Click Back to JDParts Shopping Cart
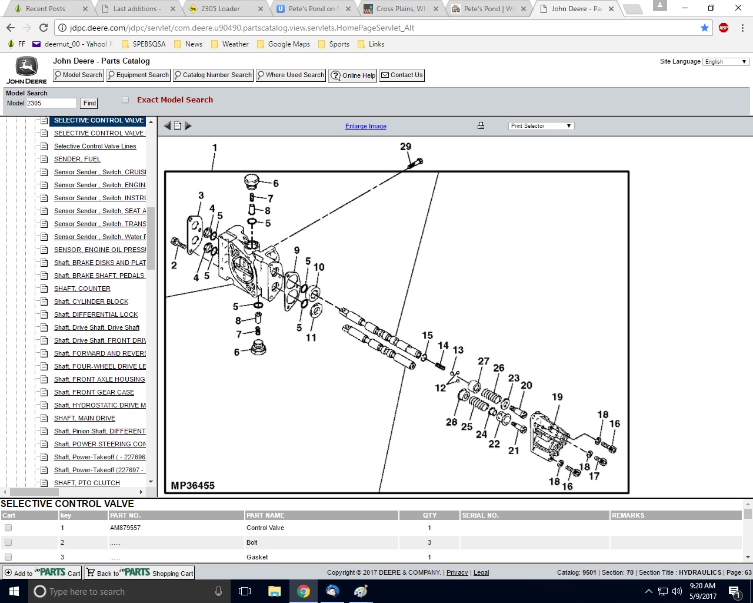Screen dimensions: 753x603 click(x=139, y=573)
